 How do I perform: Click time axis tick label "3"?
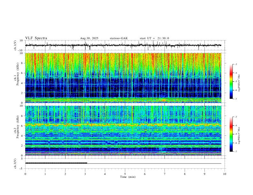pos(85,174)
